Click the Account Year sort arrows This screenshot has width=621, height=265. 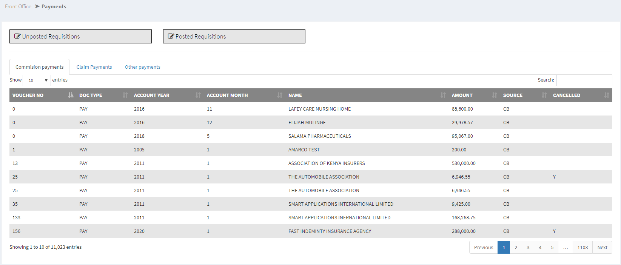pos(198,95)
